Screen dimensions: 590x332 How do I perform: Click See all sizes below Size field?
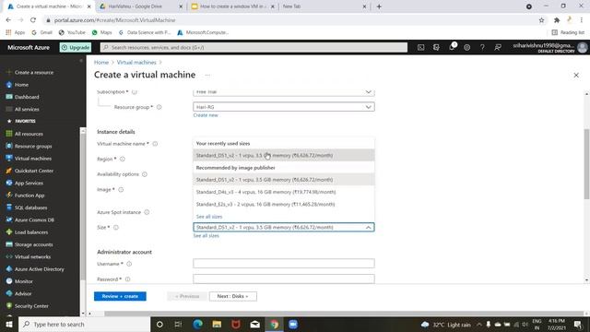pos(206,236)
